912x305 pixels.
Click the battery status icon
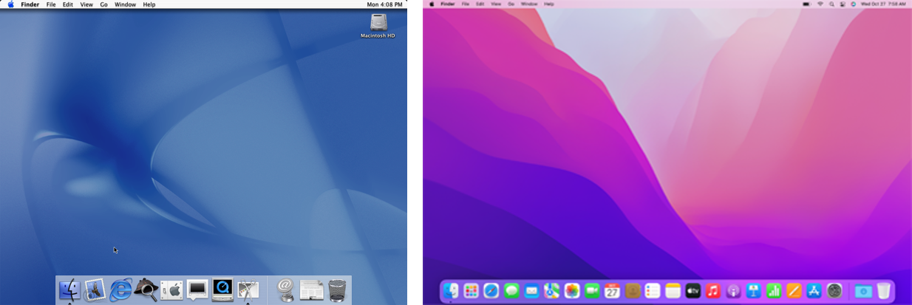806,4
